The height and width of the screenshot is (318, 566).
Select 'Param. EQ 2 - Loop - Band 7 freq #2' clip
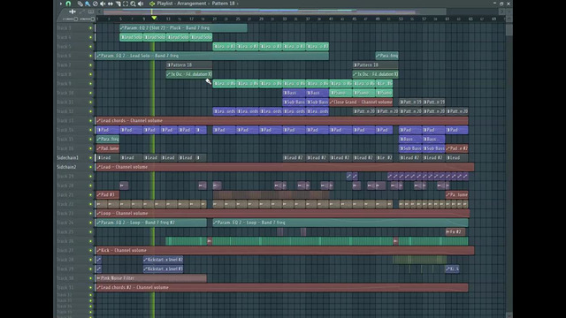pos(151,223)
